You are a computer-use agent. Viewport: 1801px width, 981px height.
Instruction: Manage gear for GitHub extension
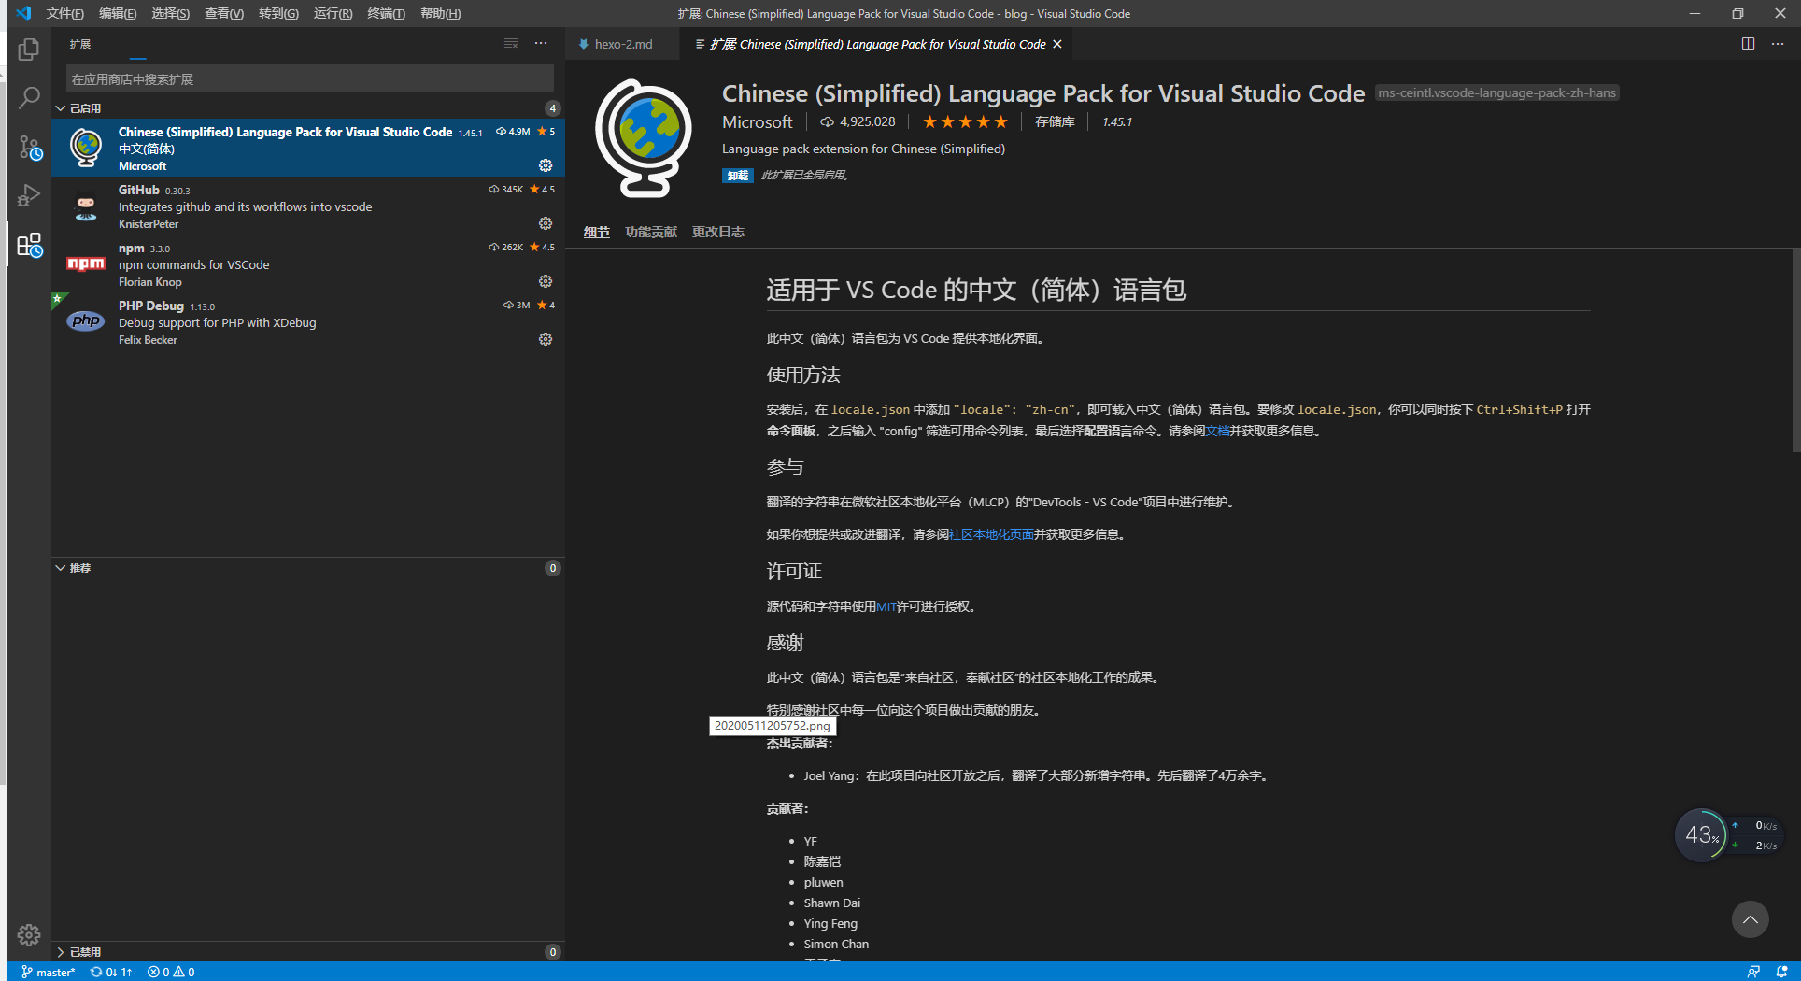[546, 223]
